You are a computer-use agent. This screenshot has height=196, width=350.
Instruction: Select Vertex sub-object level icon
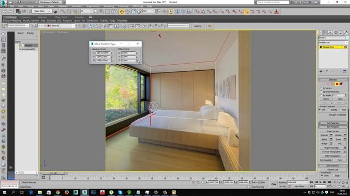coord(324,84)
